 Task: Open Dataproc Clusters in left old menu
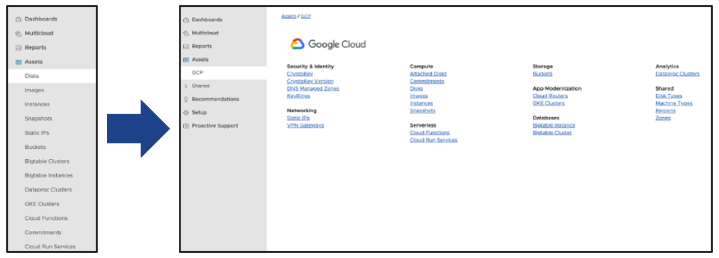point(48,189)
